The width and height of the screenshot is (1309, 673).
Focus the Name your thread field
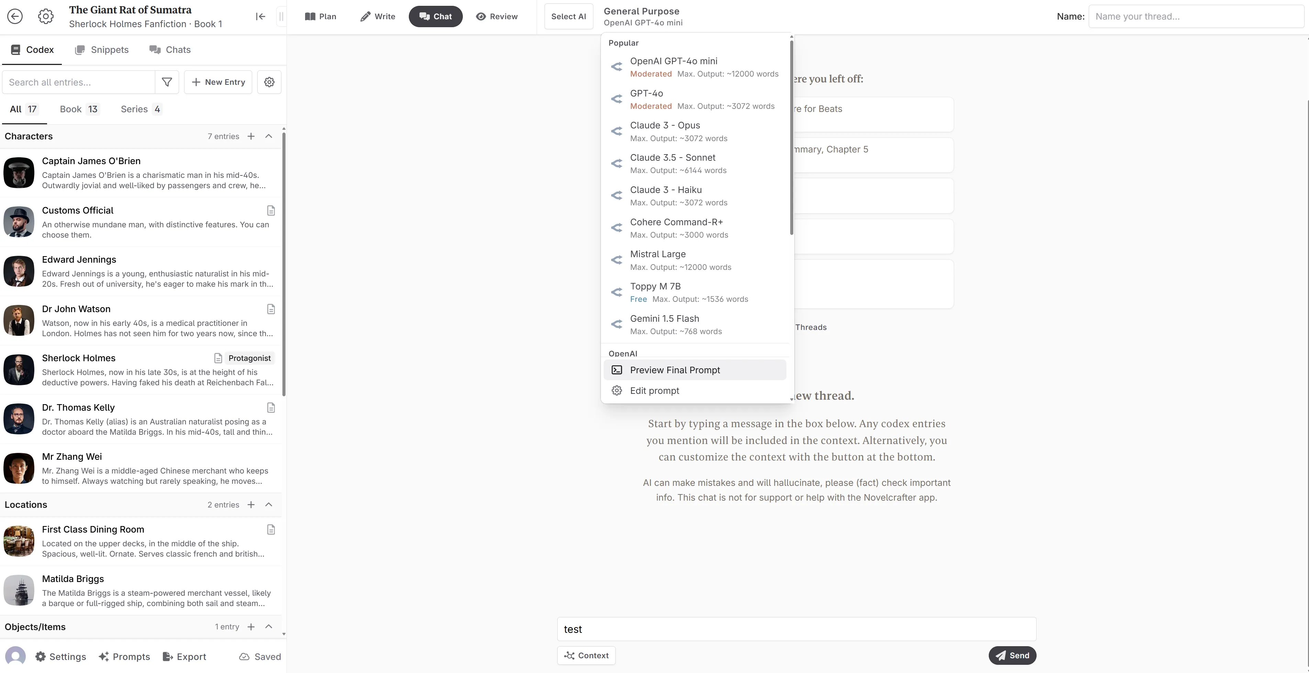[x=1196, y=16]
